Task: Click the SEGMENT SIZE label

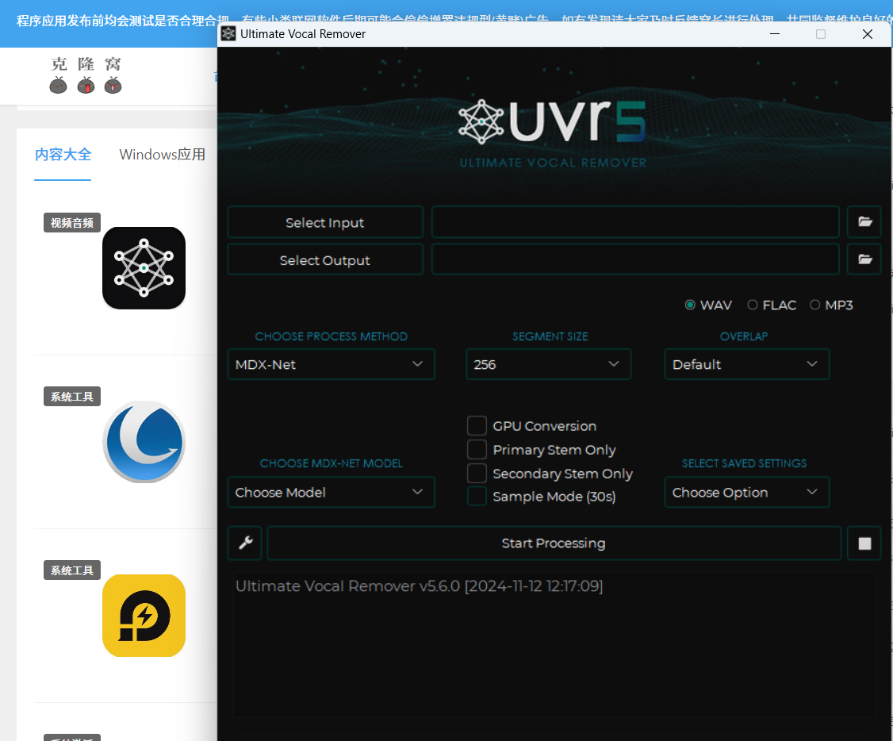Action: click(x=550, y=336)
